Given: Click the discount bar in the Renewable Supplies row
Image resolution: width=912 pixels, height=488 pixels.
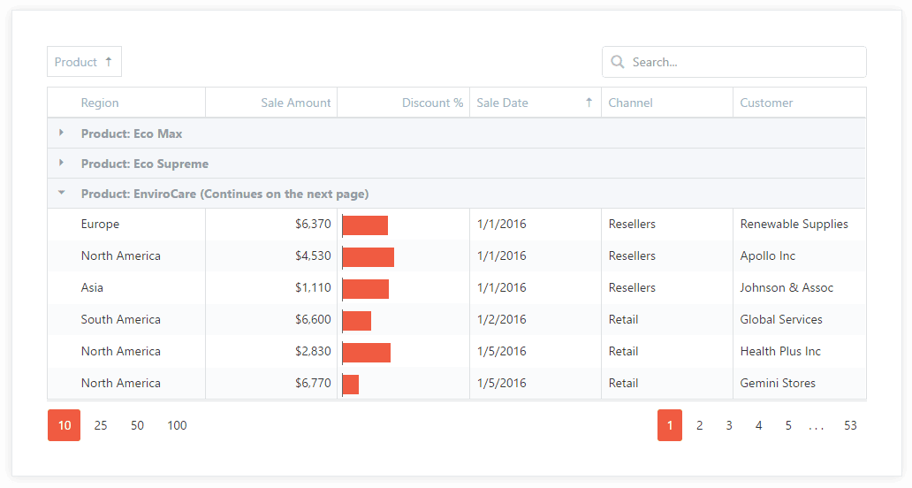Looking at the screenshot, I should 365,225.
